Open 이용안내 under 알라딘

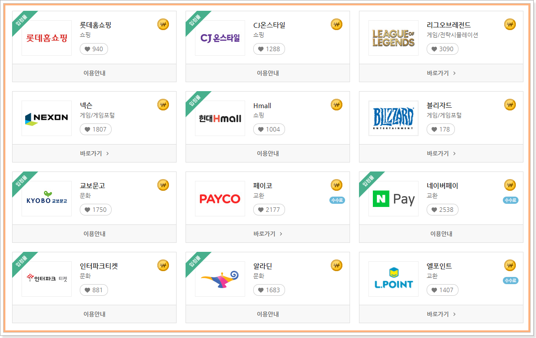coord(268,314)
